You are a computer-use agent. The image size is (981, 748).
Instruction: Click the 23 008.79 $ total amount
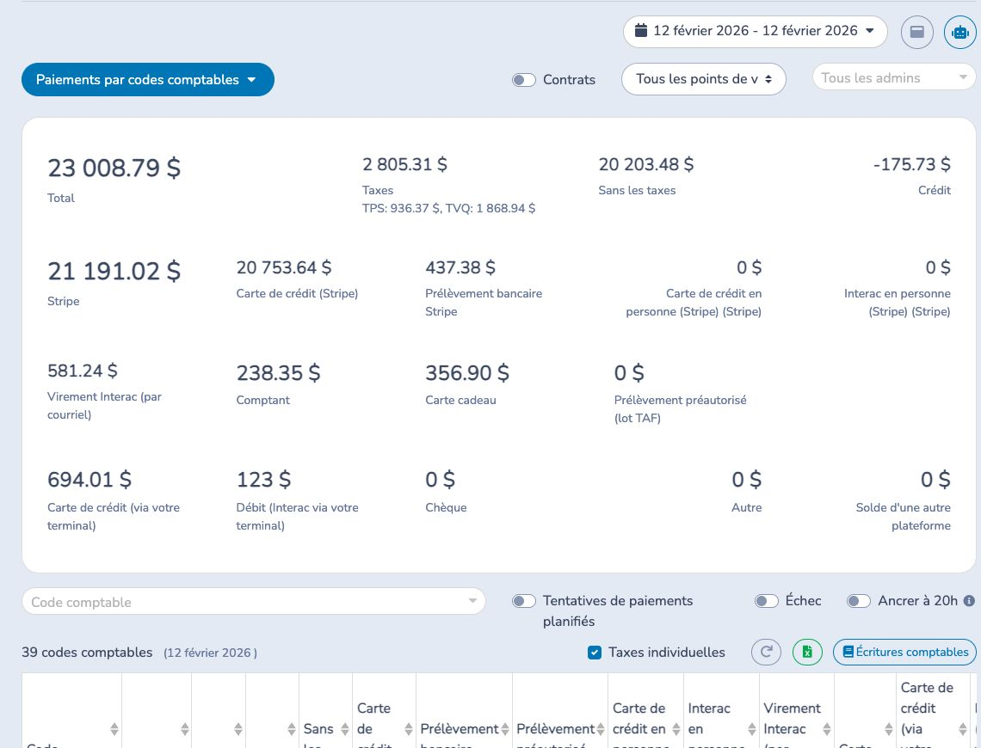click(x=114, y=169)
